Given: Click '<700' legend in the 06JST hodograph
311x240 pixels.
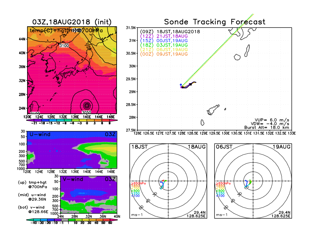Looking at the screenshot, I should pos(220,188).
